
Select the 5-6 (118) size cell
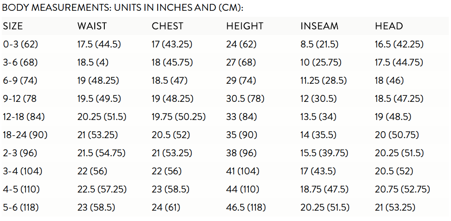pos(21,207)
